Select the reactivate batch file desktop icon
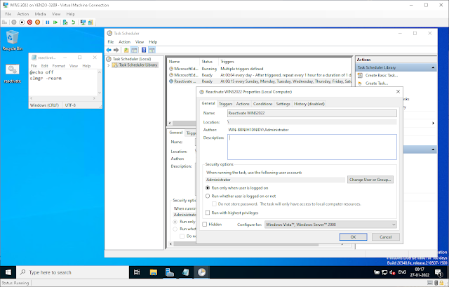 tap(13, 74)
